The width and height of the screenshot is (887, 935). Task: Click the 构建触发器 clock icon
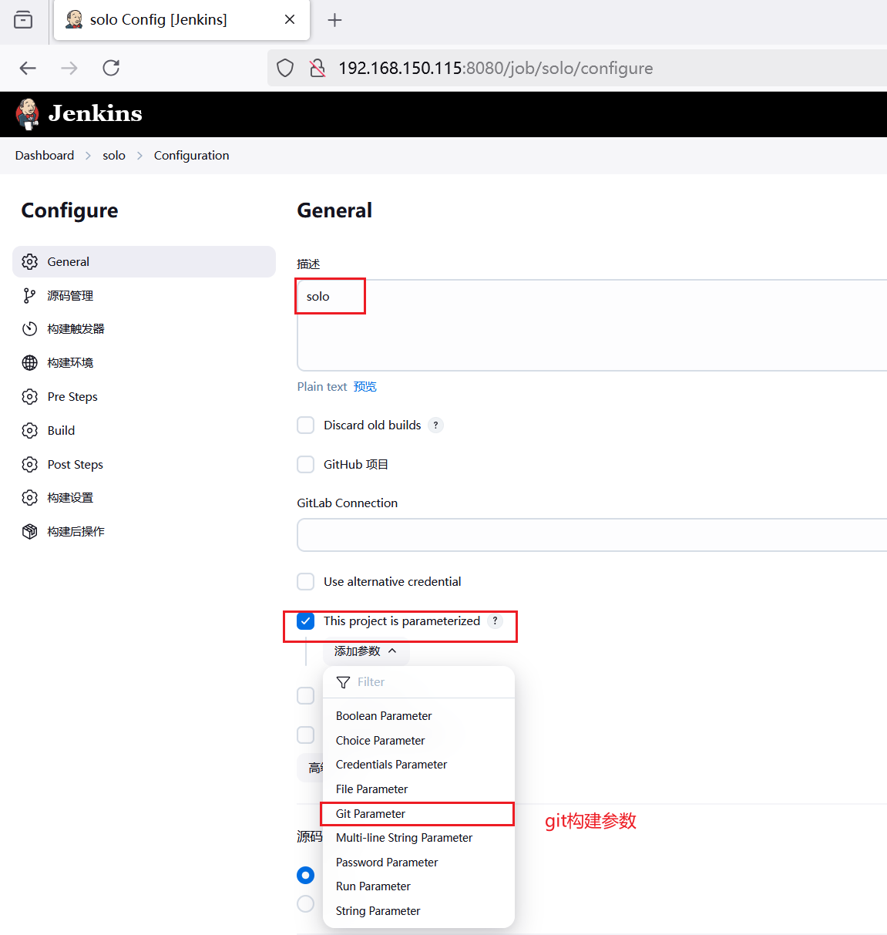point(30,329)
